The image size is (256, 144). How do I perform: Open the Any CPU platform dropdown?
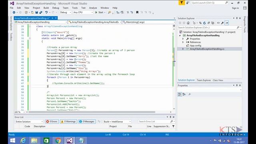[x=83, y=12]
